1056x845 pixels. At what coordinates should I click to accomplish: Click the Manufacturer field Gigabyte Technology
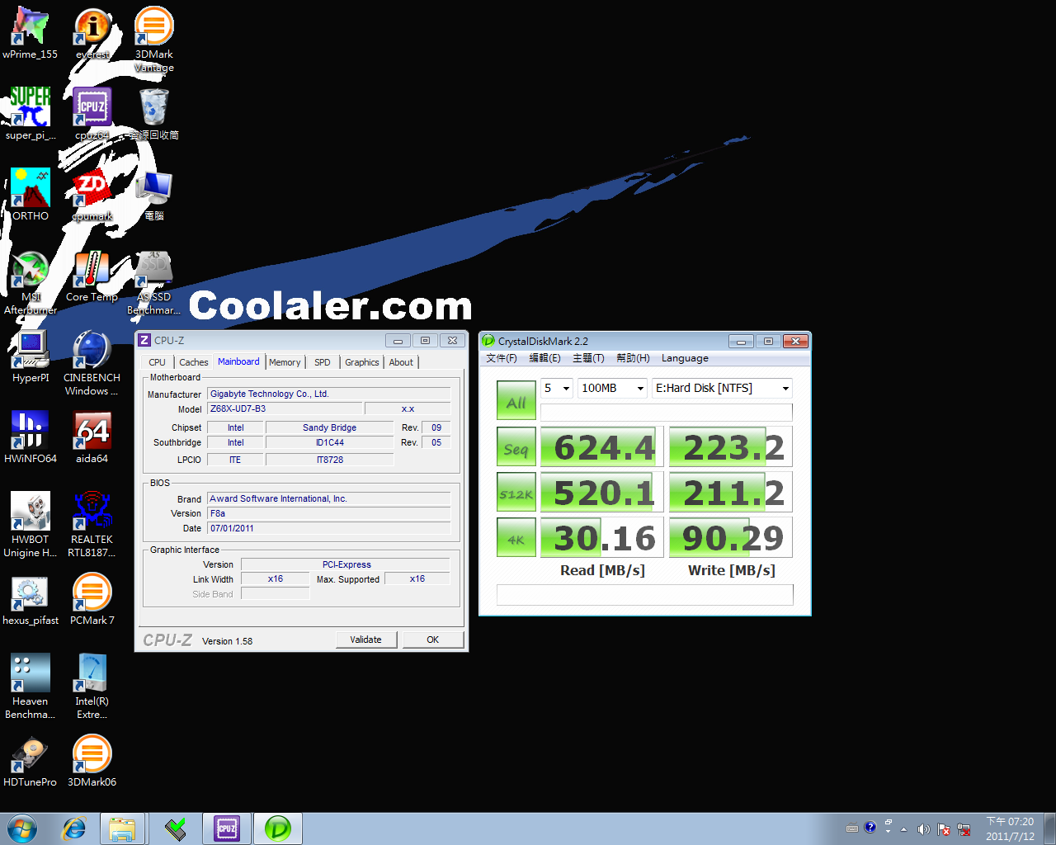329,394
